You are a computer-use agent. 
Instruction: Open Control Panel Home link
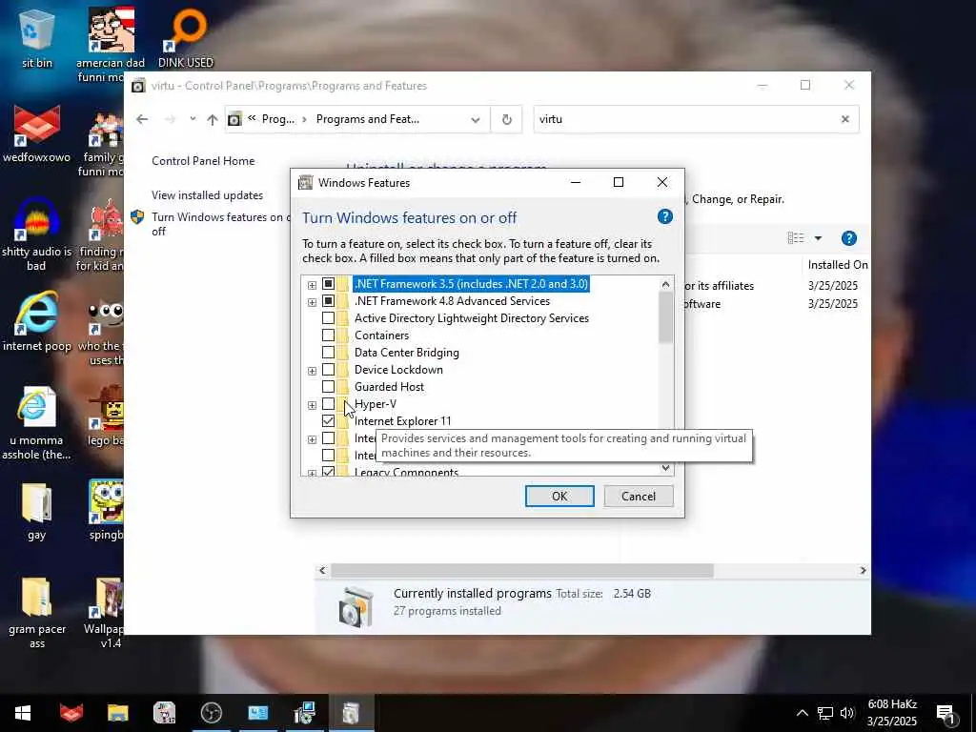point(203,160)
